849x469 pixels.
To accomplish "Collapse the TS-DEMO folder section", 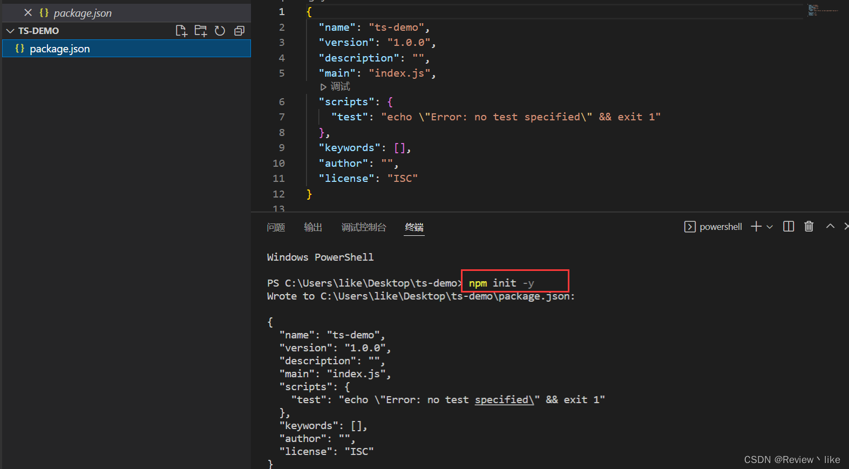I will (10, 31).
